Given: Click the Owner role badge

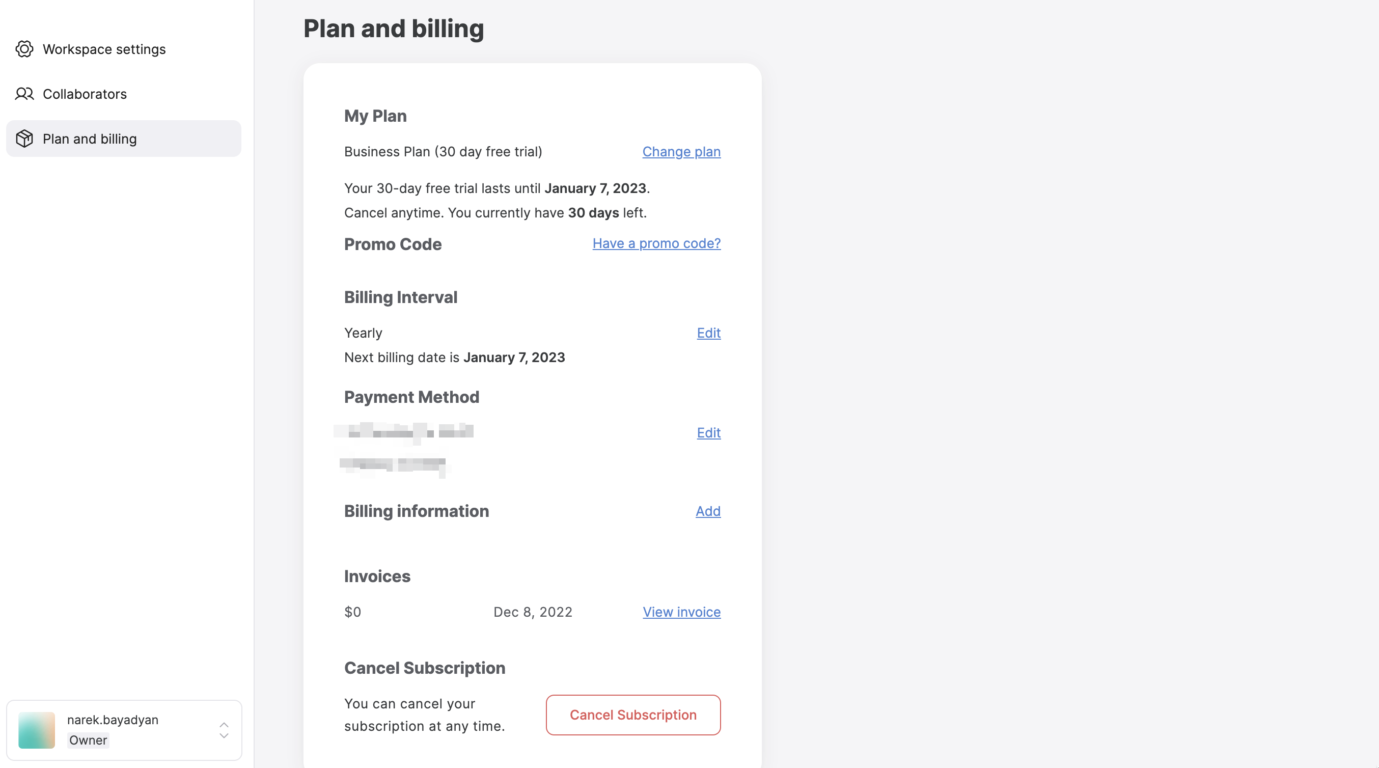Looking at the screenshot, I should pos(88,740).
